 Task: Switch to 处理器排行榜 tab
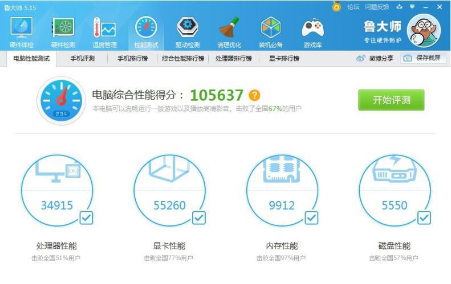click(x=234, y=59)
